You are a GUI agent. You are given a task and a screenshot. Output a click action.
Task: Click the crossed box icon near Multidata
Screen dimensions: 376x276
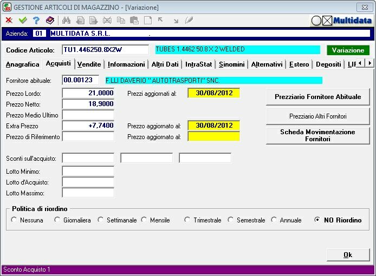coord(327,21)
